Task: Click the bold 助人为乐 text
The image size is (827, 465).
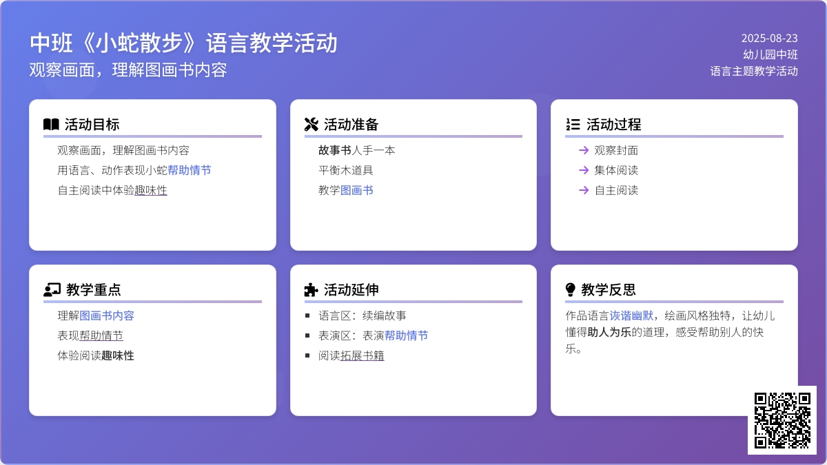Action: tap(609, 332)
